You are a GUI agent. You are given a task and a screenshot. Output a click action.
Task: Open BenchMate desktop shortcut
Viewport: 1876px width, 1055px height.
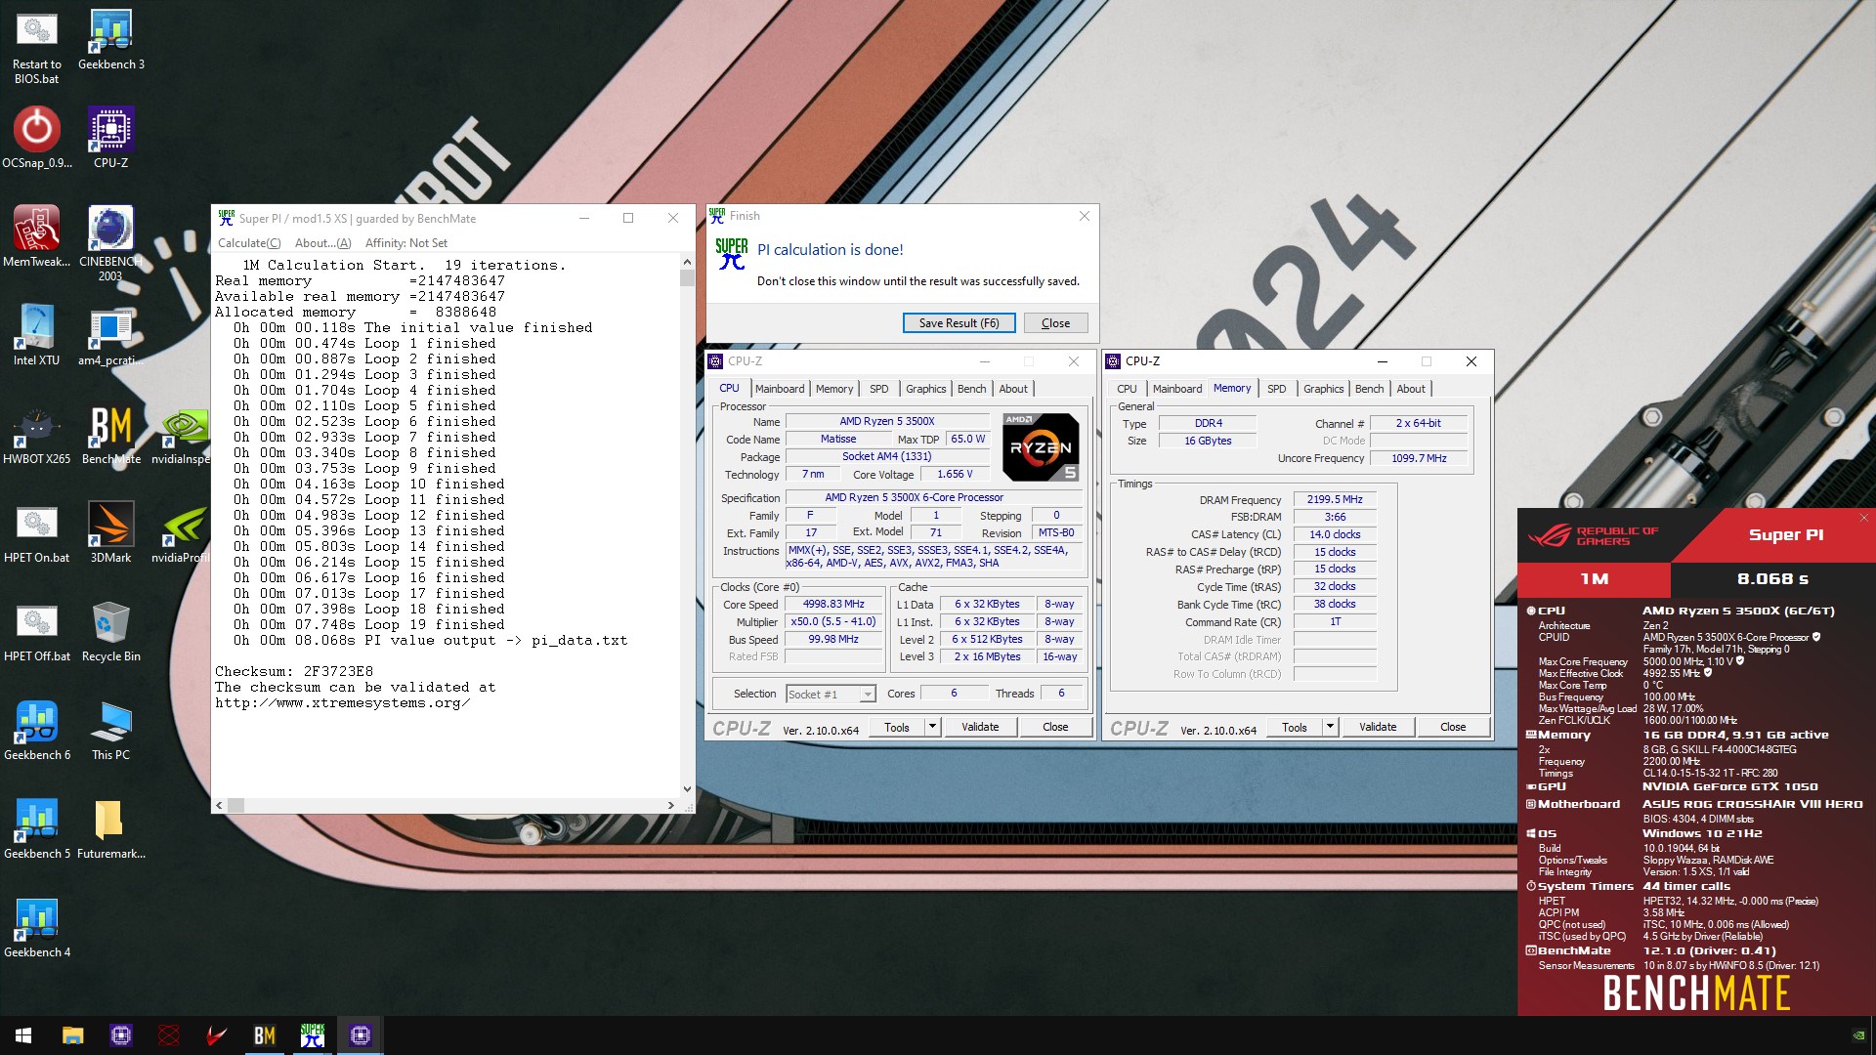coord(111,435)
